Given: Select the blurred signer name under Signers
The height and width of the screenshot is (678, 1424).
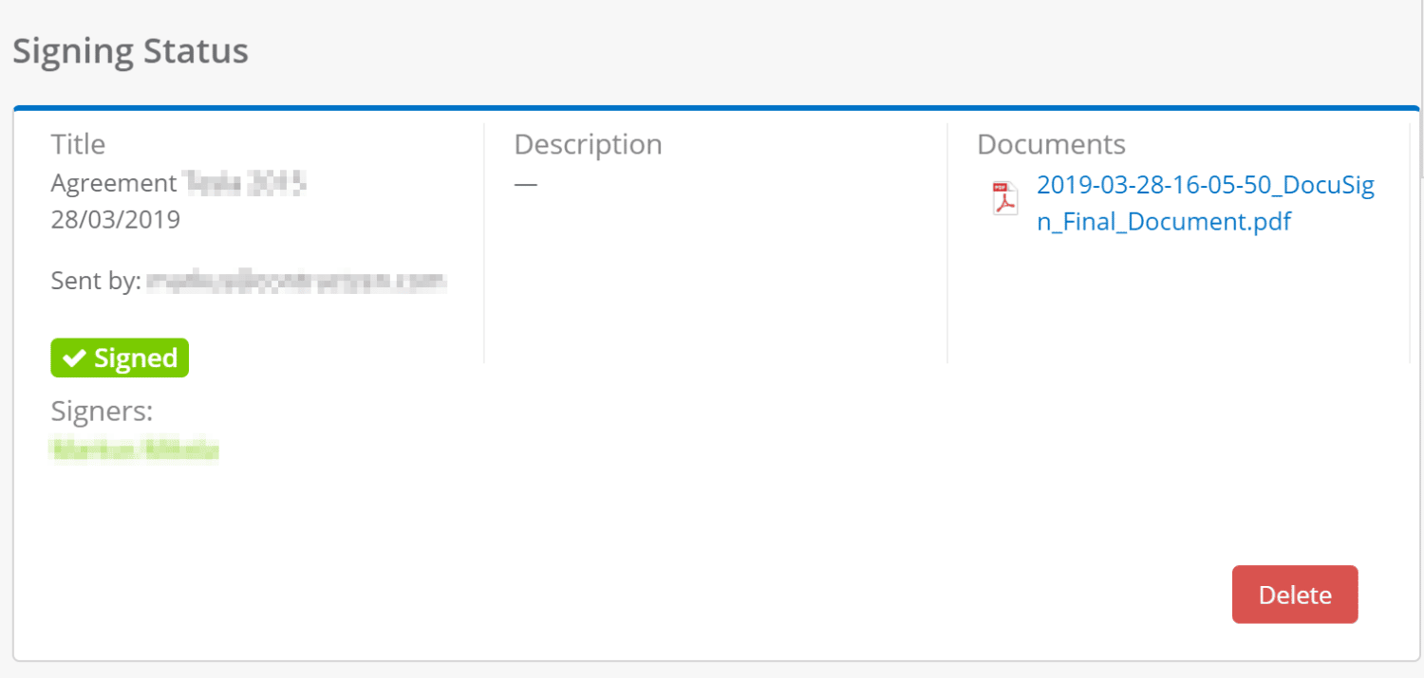Looking at the screenshot, I should (134, 450).
